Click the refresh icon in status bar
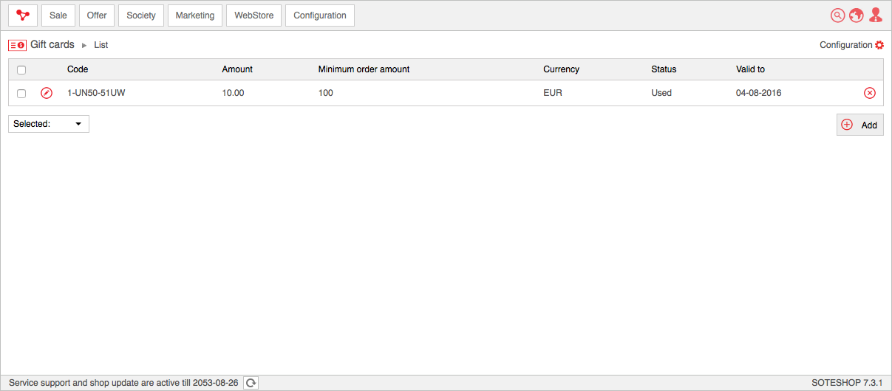The width and height of the screenshot is (892, 391). coord(251,383)
